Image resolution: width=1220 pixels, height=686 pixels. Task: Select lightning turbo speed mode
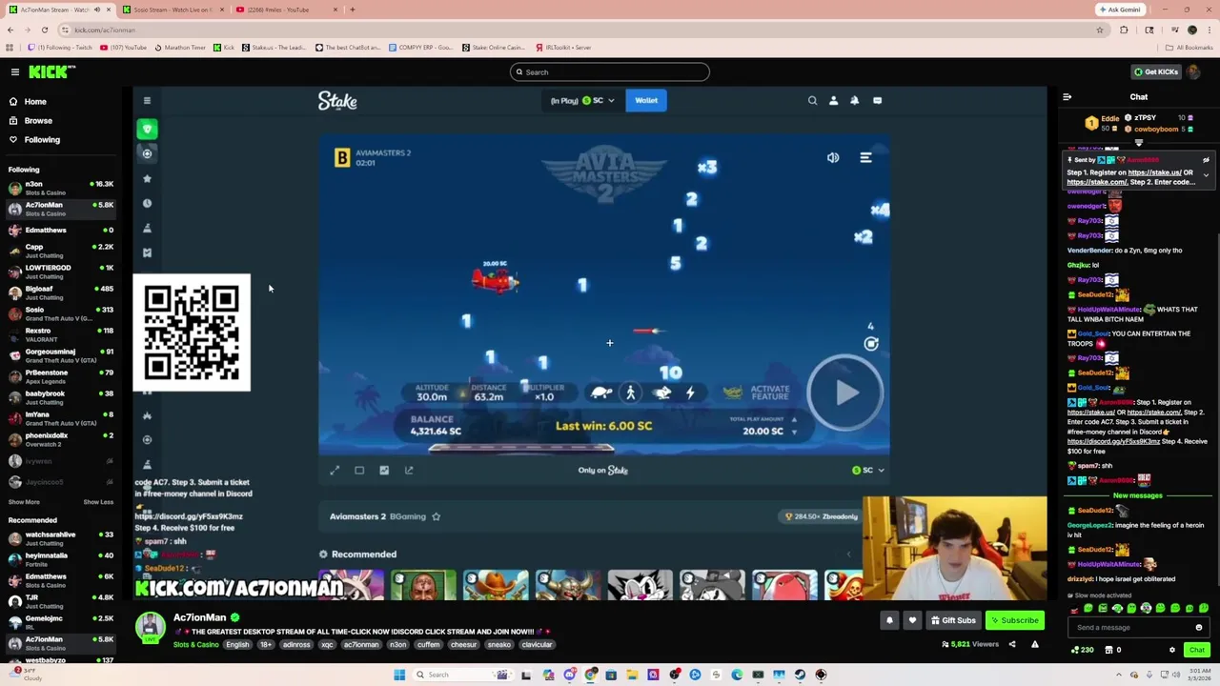690,393
